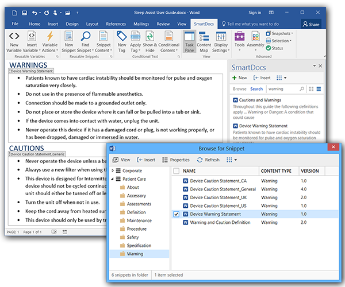The height and width of the screenshot is (287, 345).
Task: Save document from quick access toolbar
Action: pos(24,13)
